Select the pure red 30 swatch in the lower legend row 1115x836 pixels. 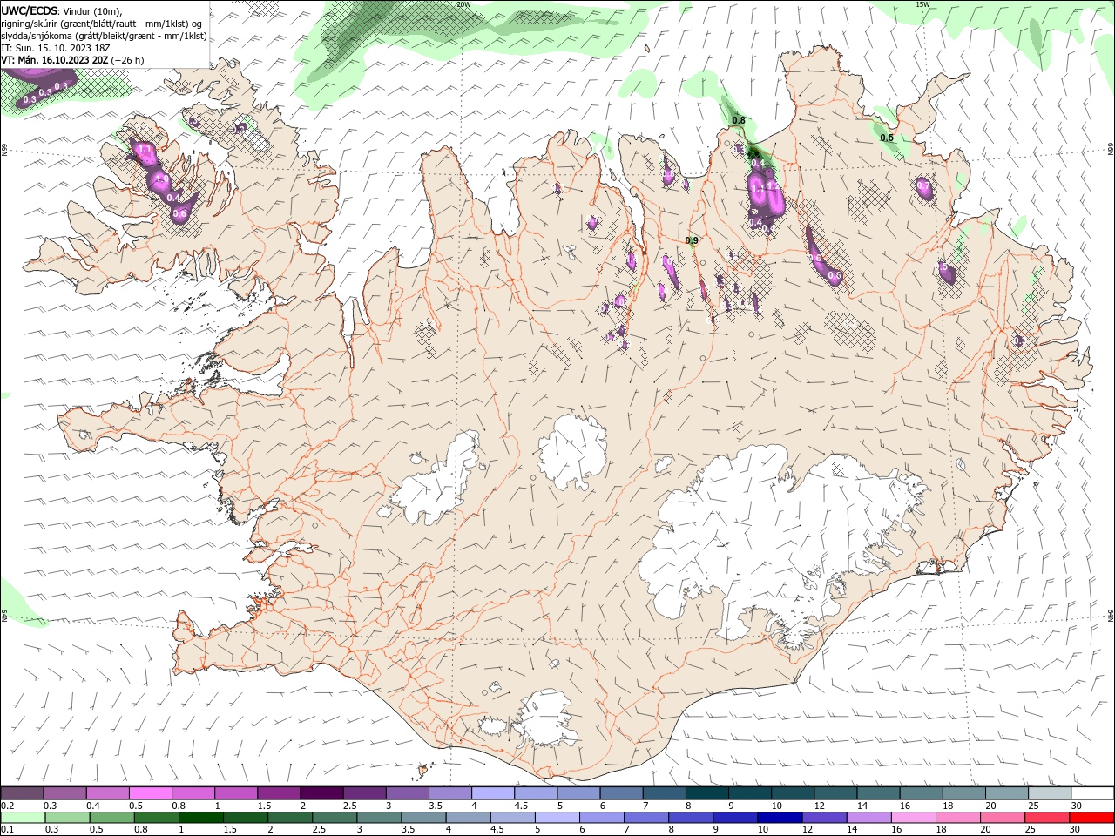[1091, 818]
